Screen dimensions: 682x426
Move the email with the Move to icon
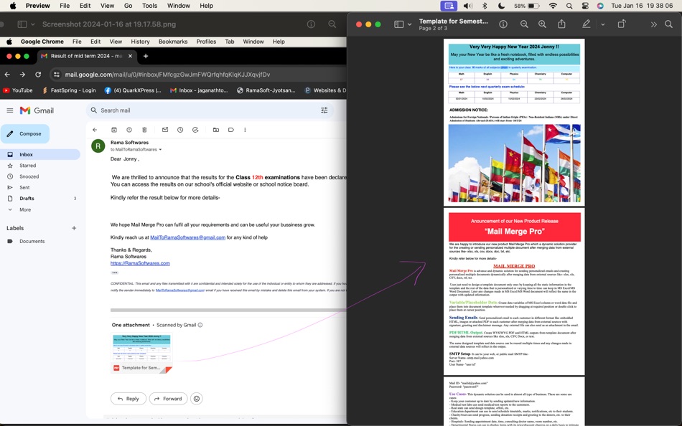coord(216,130)
